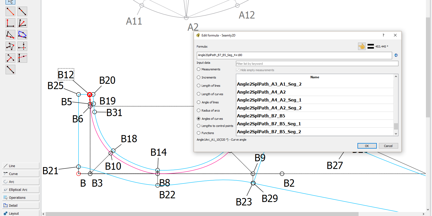Select the midpoint on line tool
432x216 pixels.
[x=10, y=70]
